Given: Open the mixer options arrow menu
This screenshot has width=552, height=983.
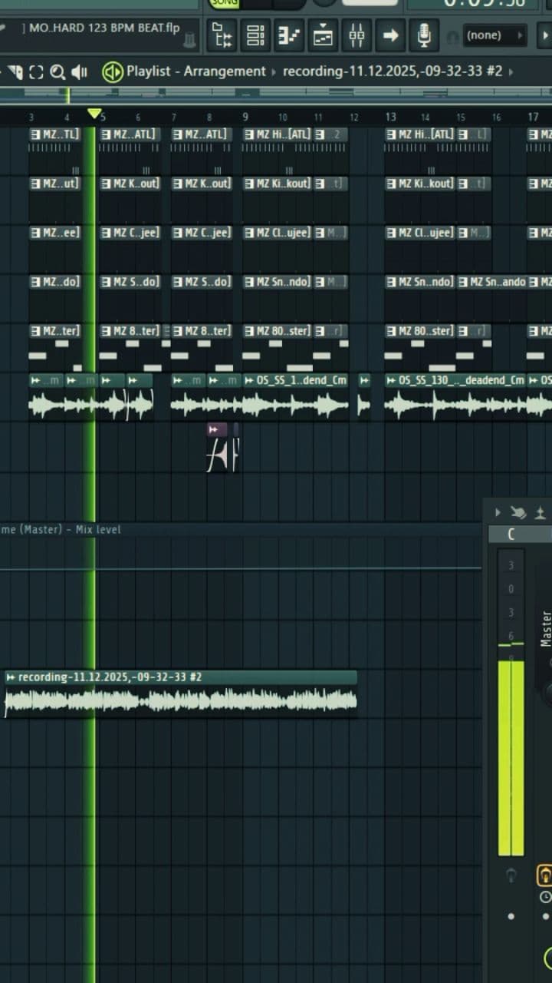Looking at the screenshot, I should coord(498,513).
